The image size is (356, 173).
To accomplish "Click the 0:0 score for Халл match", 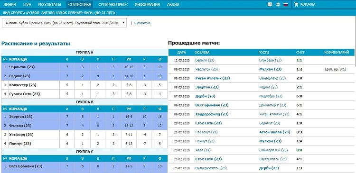I will tap(299, 150).
